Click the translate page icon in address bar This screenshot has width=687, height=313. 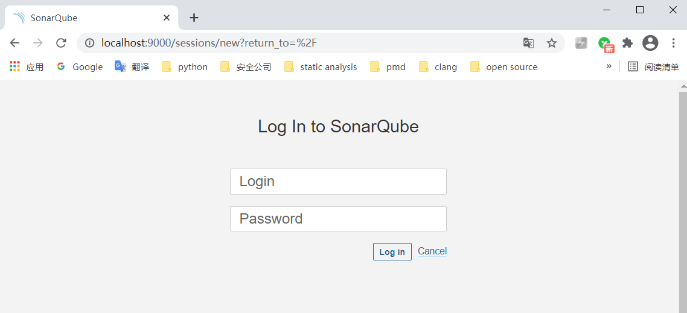[x=528, y=43]
